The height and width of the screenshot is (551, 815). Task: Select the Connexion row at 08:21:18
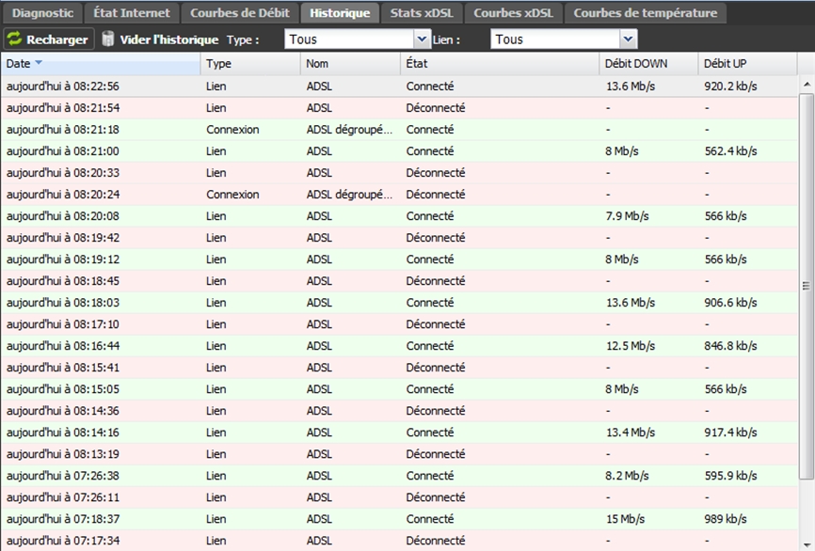click(232, 130)
